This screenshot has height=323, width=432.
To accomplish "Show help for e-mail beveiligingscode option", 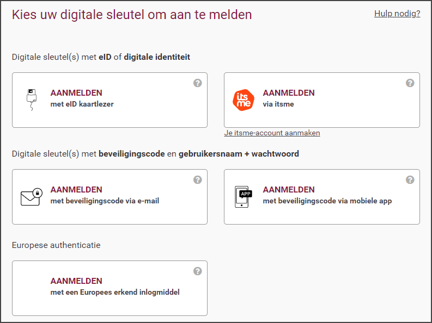I will coord(198,180).
